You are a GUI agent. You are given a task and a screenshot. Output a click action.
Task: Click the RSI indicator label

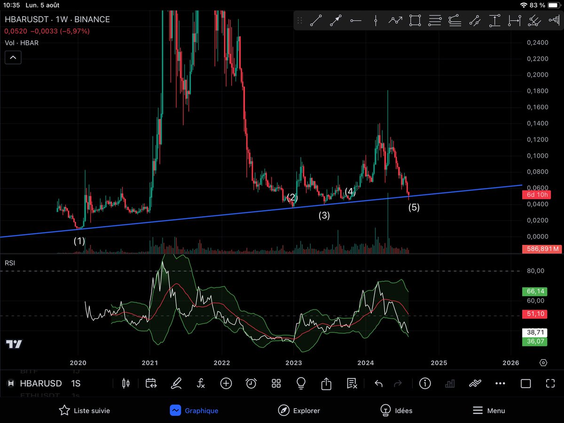[10, 263]
